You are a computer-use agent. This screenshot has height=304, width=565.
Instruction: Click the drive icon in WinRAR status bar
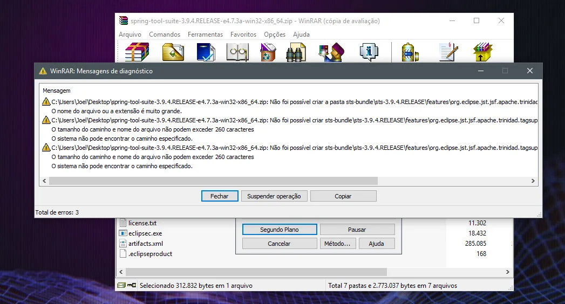(x=121, y=285)
